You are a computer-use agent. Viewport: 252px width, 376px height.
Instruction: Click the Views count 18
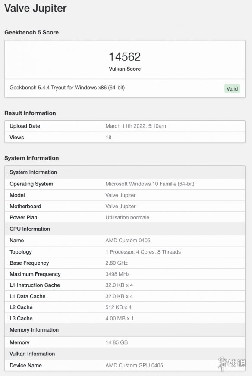click(108, 138)
